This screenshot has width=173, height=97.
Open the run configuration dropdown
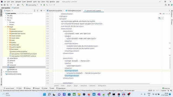pos(32,5)
